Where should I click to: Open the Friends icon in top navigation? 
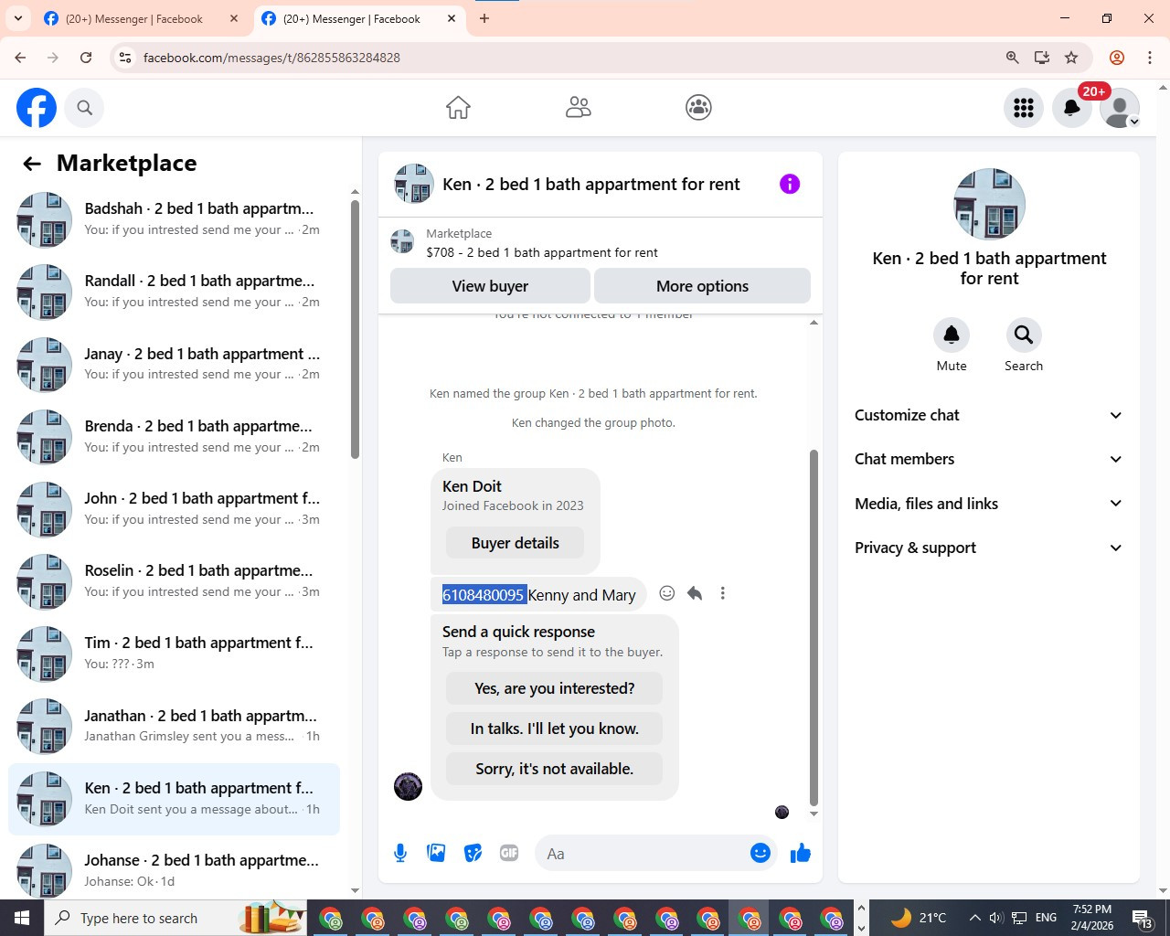coord(579,108)
